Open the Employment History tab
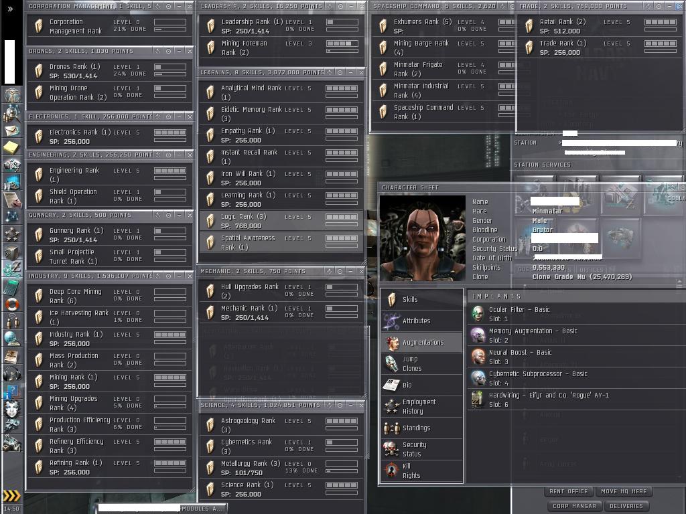This screenshot has height=514, width=686. [x=422, y=406]
